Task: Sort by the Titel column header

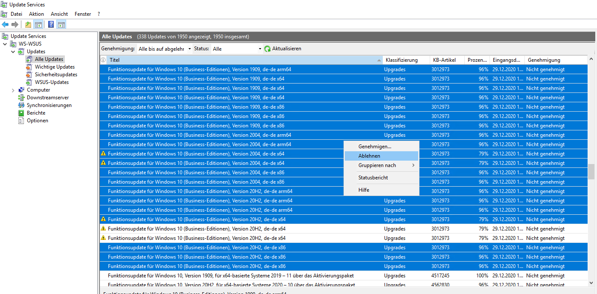Action: coord(244,60)
